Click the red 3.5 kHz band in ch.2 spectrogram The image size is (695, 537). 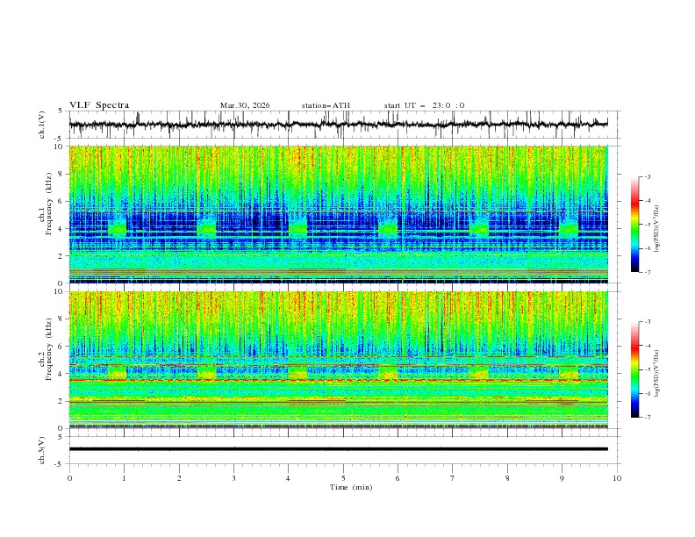338,380
